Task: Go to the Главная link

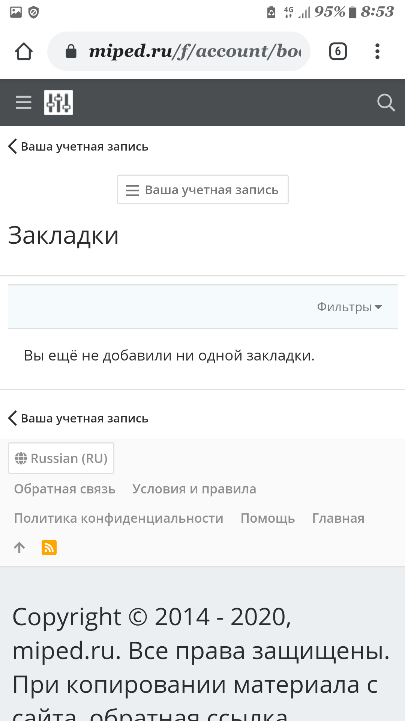Action: pyautogui.click(x=338, y=518)
